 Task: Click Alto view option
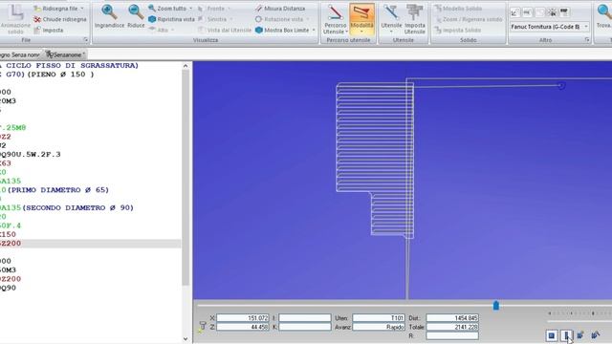click(x=162, y=30)
